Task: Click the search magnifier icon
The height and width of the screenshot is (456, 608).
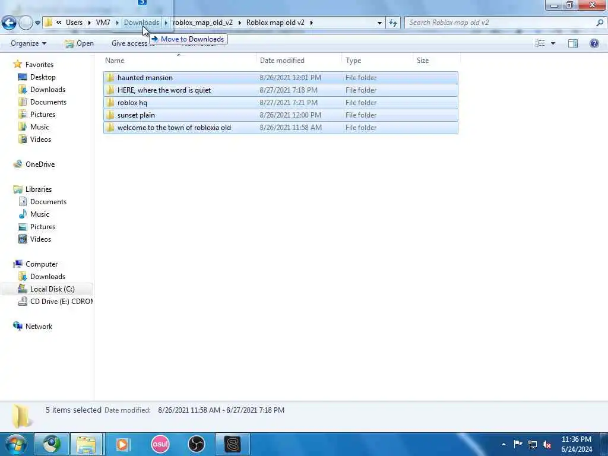Action: point(600,23)
